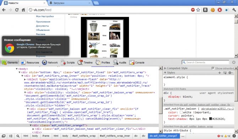The height and width of the screenshot is (139, 238).
Task: Collapse the adf_notifier_baloon_wrap div node
Action: (25, 92)
